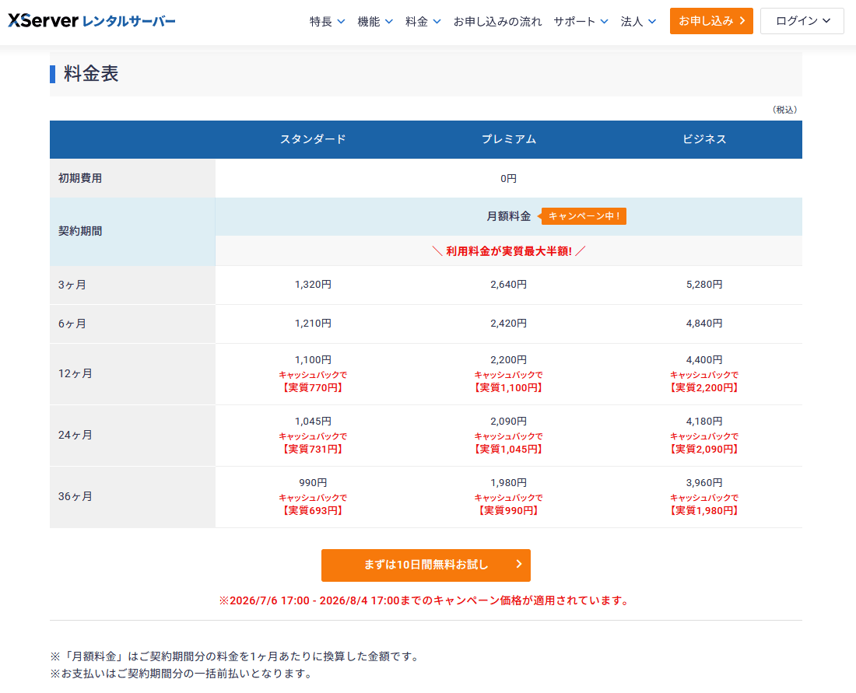
Task: Open the 料金 navigation dropdown
Action: 423,21
